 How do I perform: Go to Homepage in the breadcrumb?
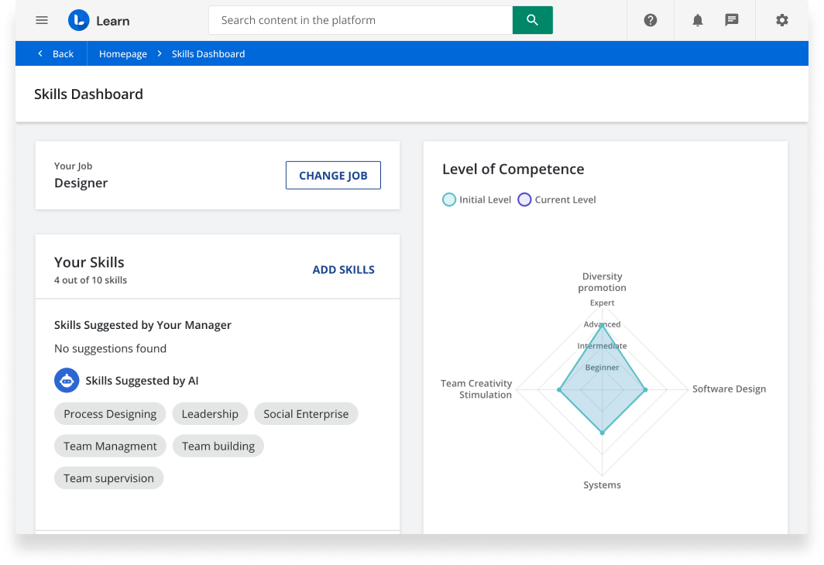(x=122, y=53)
